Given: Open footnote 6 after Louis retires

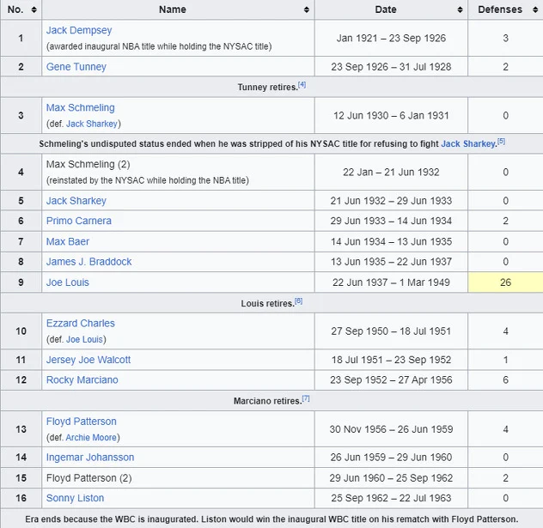Looking at the screenshot, I should pos(298,300).
